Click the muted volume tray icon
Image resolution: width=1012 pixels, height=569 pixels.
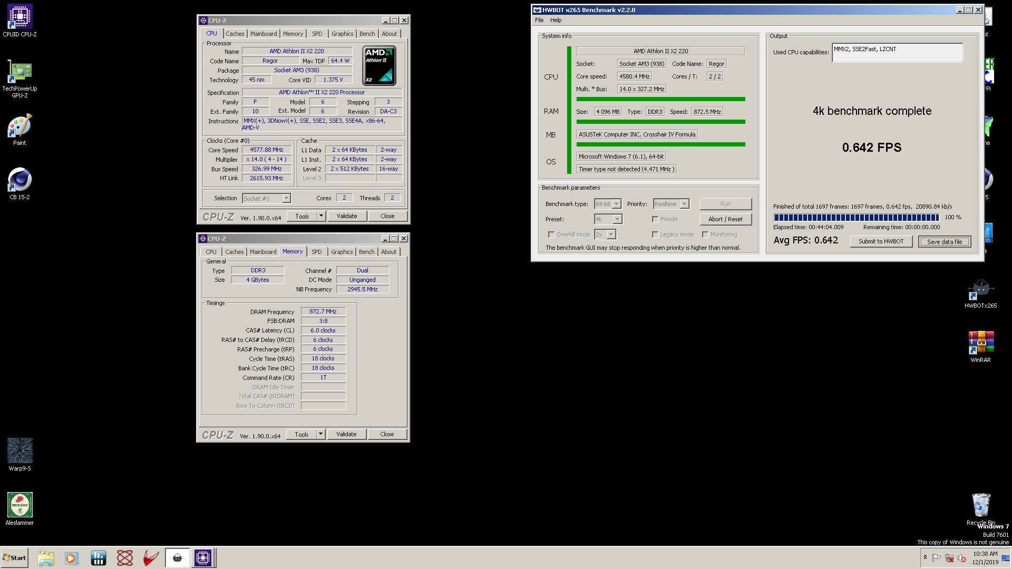point(962,558)
